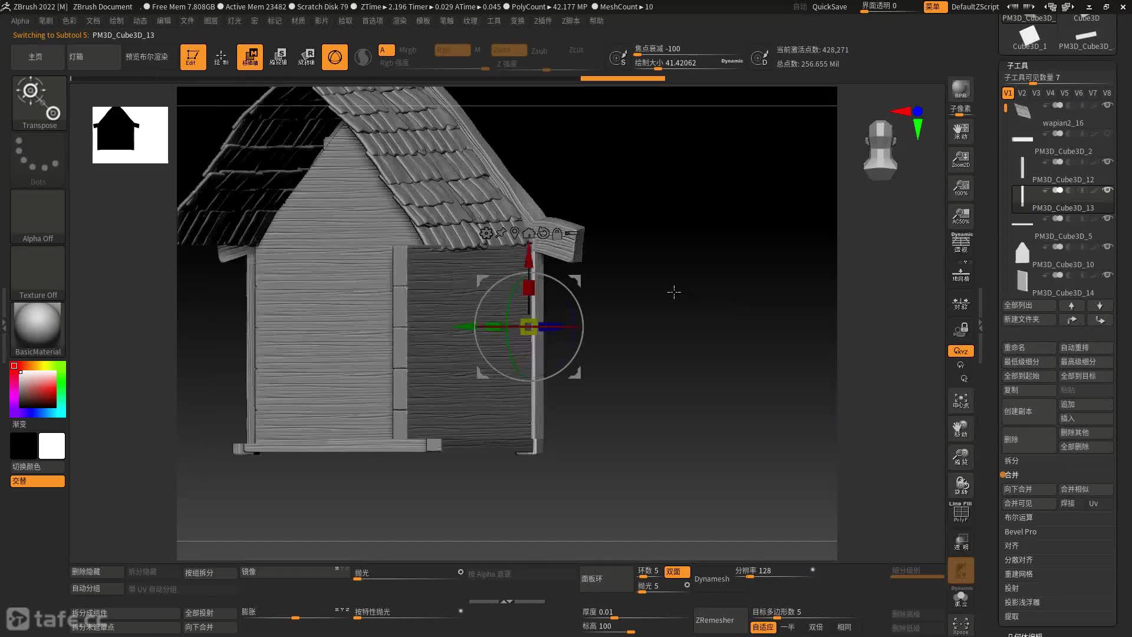The image size is (1132, 637).
Task: Toggle visibility eye for wapian2_16
Action: click(1107, 105)
